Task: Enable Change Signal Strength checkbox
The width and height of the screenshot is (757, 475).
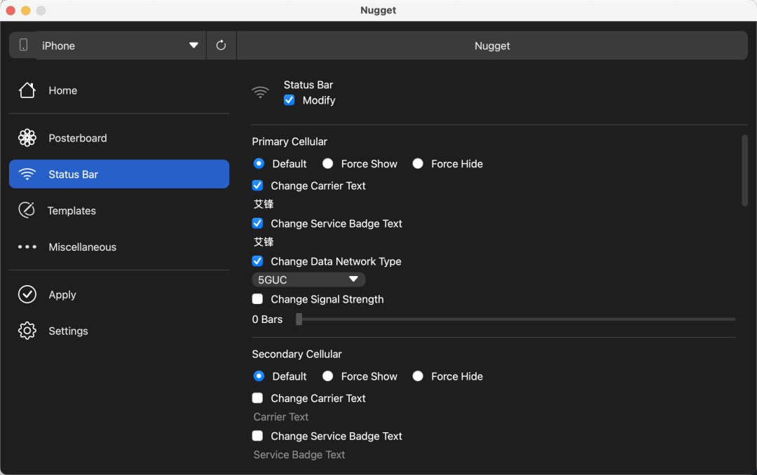Action: [x=257, y=299]
